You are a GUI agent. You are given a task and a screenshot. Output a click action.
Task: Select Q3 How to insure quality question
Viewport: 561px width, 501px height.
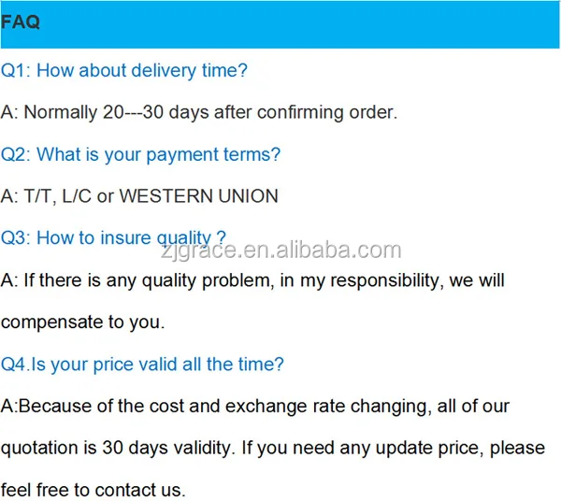pos(112,238)
